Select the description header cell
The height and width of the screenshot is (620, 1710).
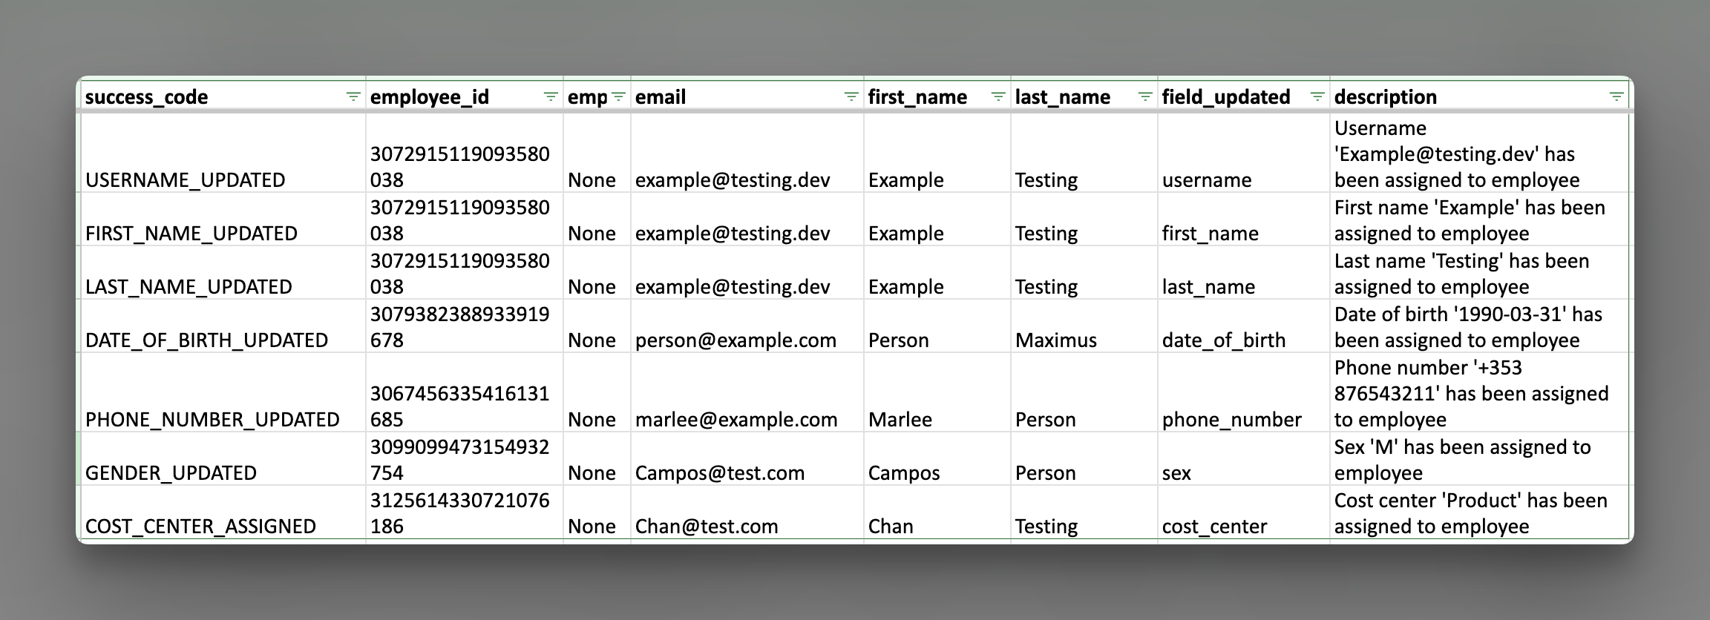[1479, 97]
